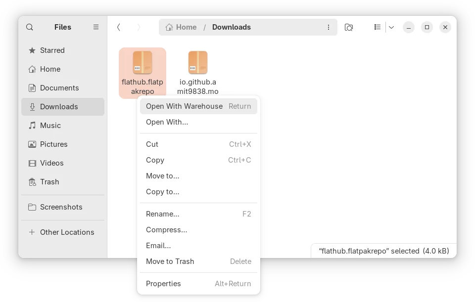This screenshot has width=475, height=302.
Task: Open Documents in the sidebar
Action: 63,88
